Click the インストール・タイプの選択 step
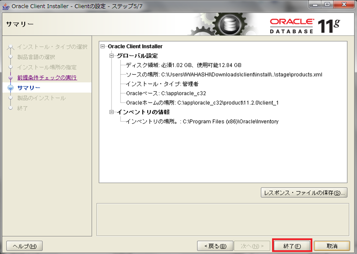Image resolution: width=357 pixels, height=254 pixels. [x=52, y=47]
